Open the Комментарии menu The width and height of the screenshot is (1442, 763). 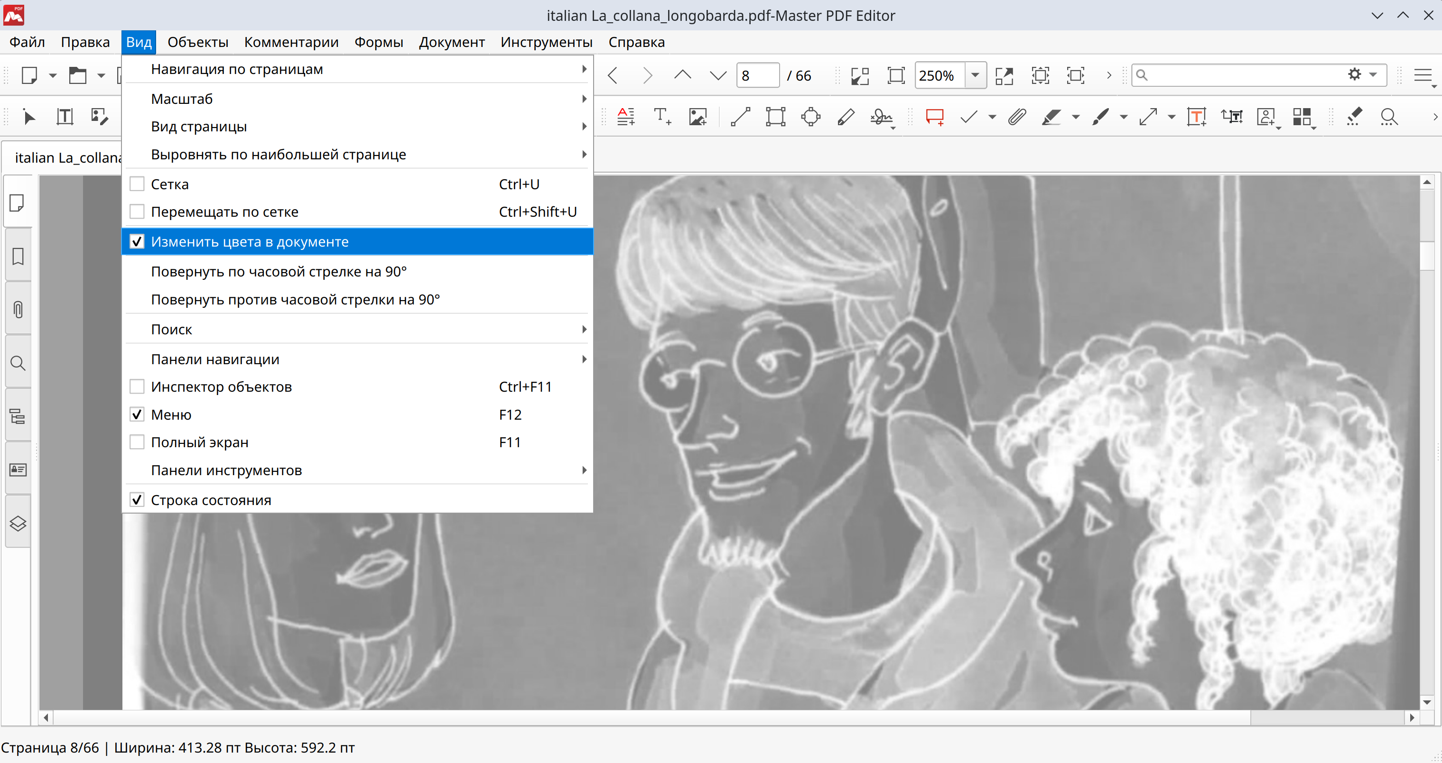pyautogui.click(x=291, y=42)
